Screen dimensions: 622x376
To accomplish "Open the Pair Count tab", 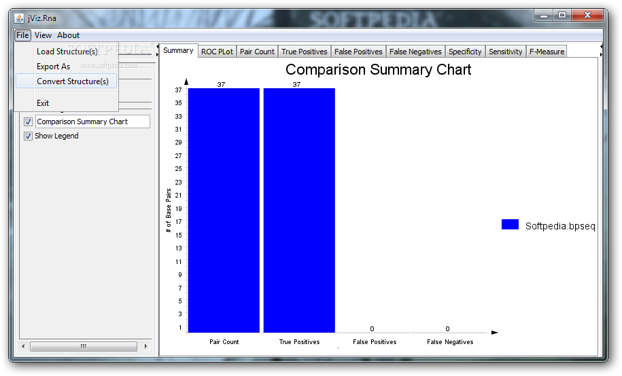I will coord(257,52).
